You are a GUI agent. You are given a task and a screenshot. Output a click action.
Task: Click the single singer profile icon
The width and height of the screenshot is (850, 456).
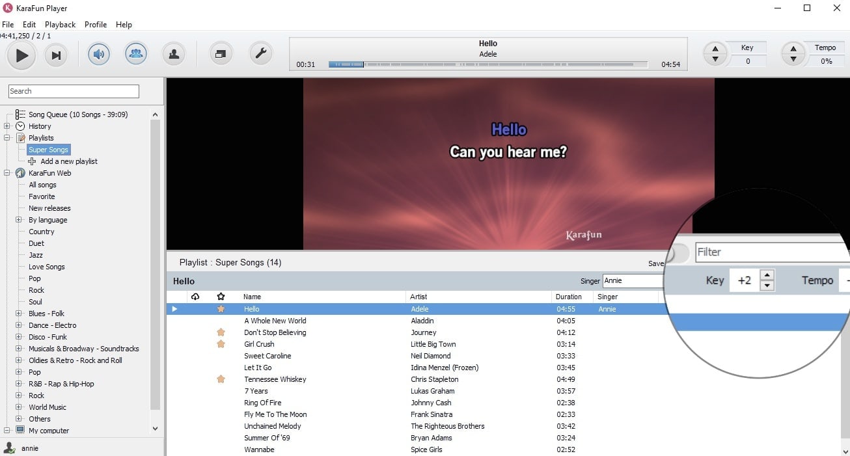click(174, 54)
